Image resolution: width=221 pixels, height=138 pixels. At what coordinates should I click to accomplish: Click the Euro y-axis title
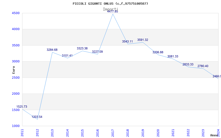14,70
